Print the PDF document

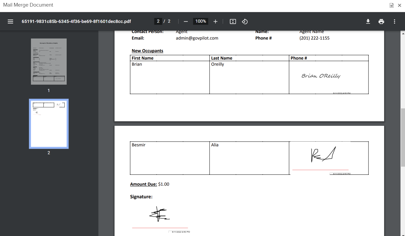point(381,21)
